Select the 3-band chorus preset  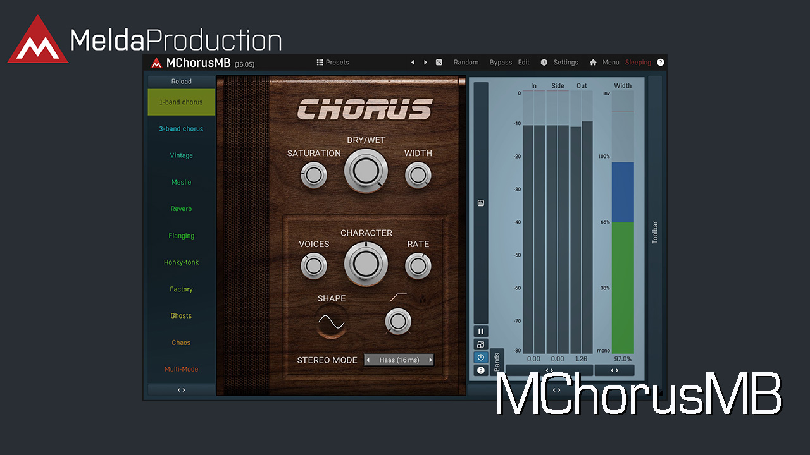coord(182,129)
